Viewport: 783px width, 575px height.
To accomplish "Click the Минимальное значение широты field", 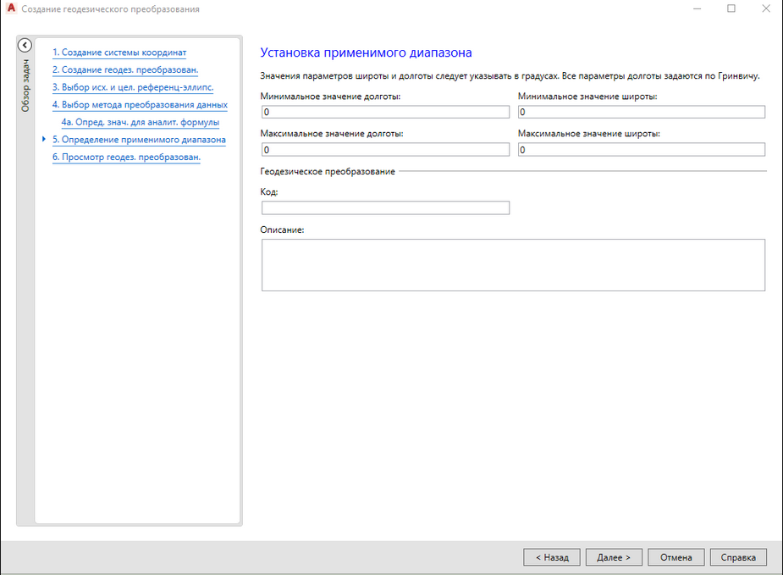I will coord(641,112).
